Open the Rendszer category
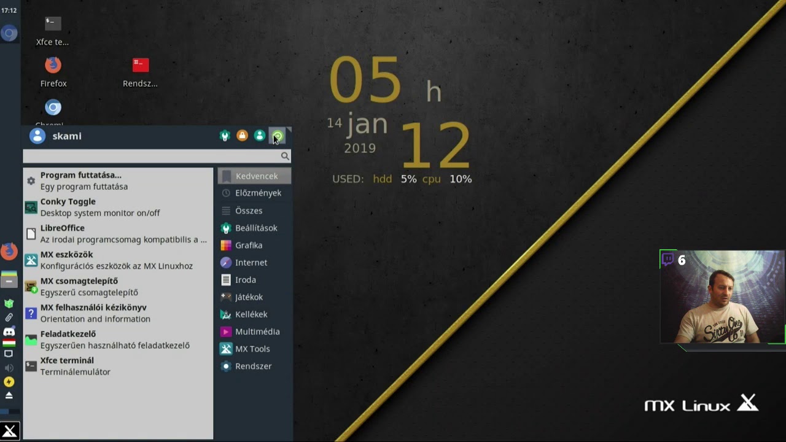This screenshot has width=786, height=442. click(254, 366)
